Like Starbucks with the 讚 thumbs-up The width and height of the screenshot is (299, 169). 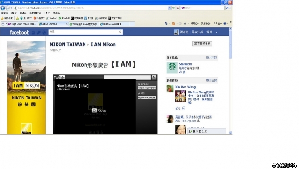click(182, 72)
